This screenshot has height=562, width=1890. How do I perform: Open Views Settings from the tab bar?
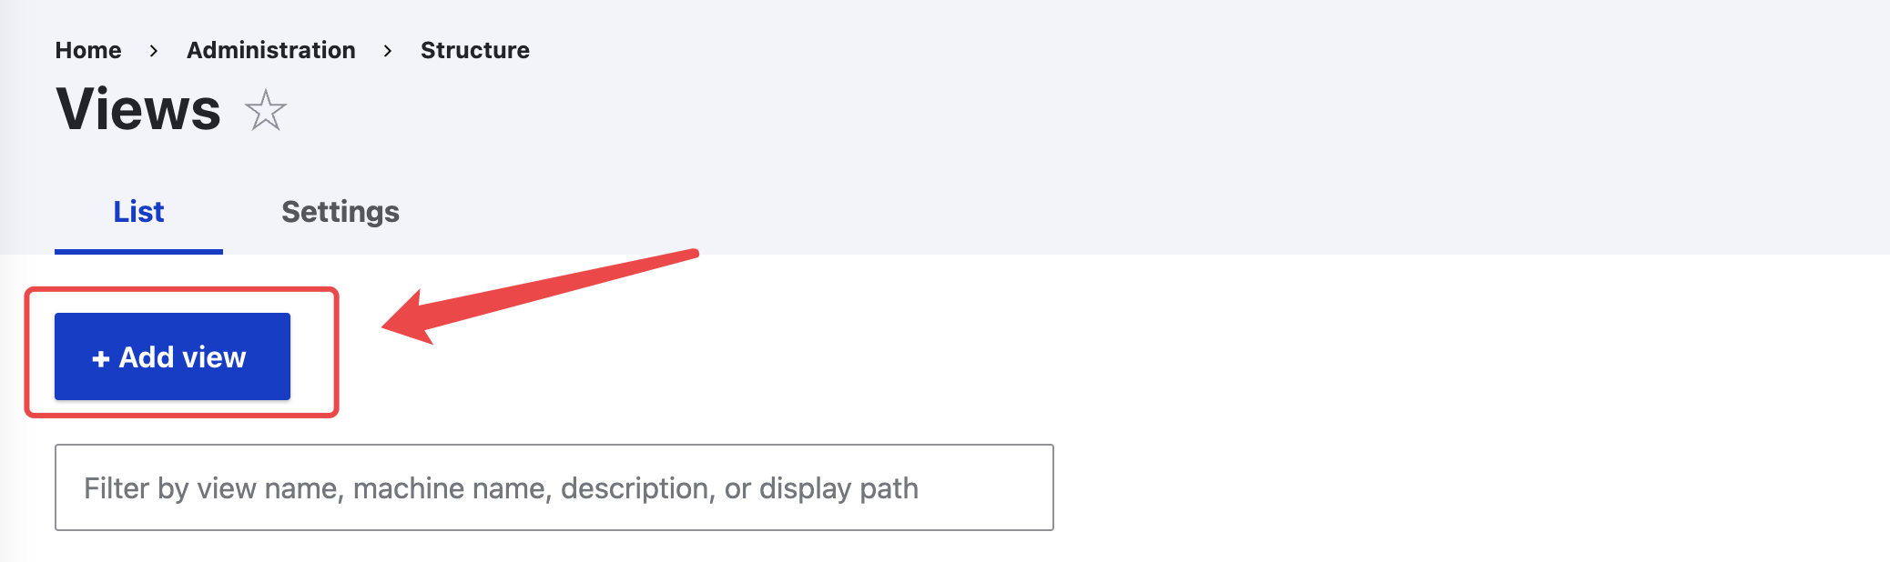(x=340, y=212)
